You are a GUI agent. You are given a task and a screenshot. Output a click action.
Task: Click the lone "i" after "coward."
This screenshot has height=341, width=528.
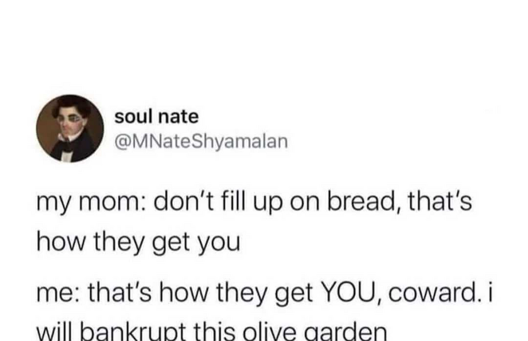(x=489, y=292)
